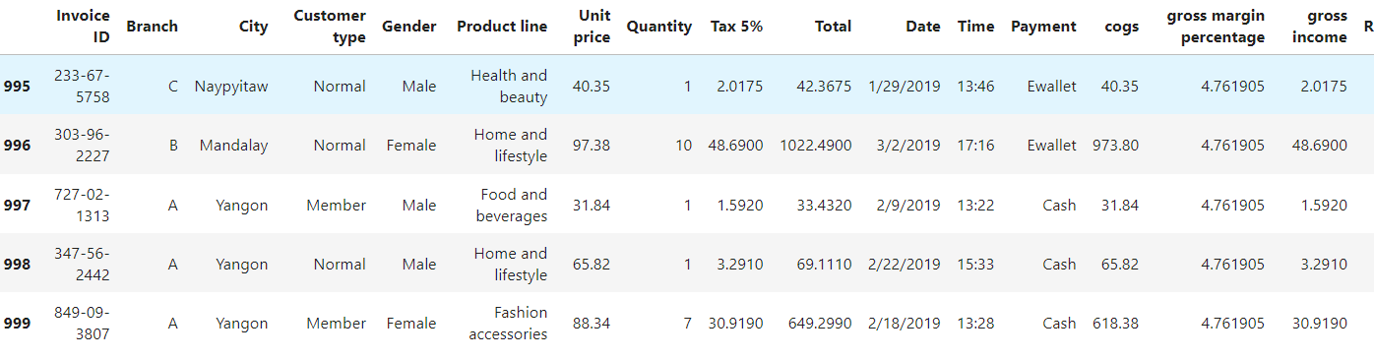The image size is (1374, 359).
Task: Click invoice ID 727-02-1313
Action: coord(83,205)
